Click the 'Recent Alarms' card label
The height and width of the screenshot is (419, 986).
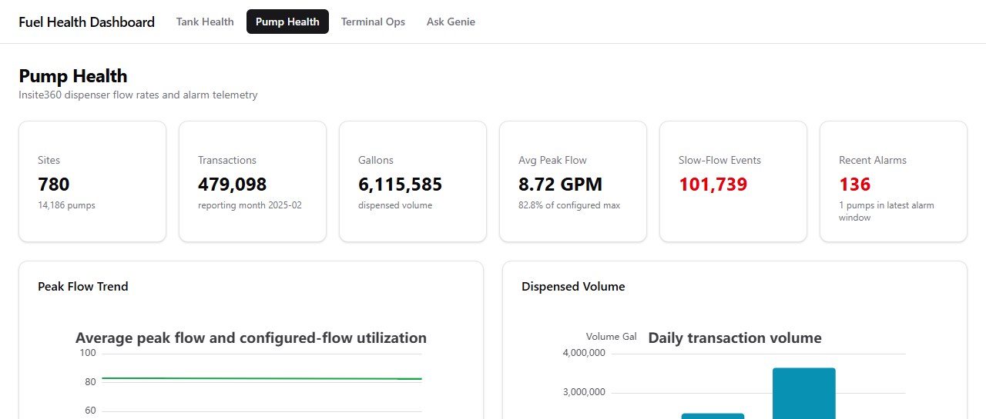(873, 161)
